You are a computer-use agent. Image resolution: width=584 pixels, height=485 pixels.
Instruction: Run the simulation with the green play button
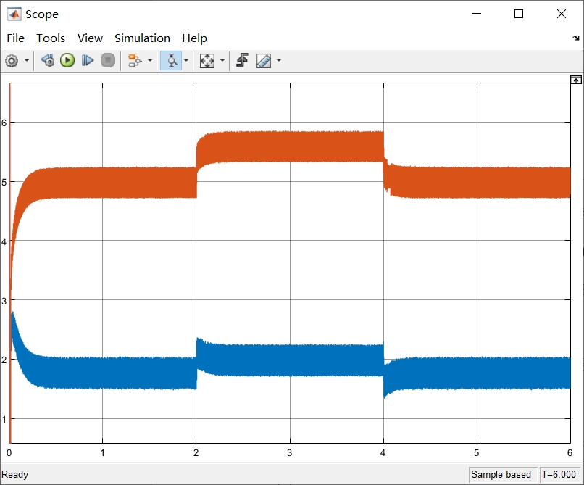coord(67,60)
